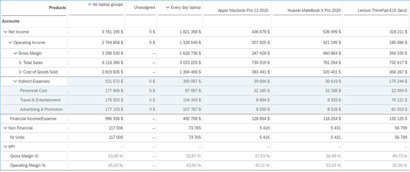Select the Financial Income/Expense row label

point(33,119)
